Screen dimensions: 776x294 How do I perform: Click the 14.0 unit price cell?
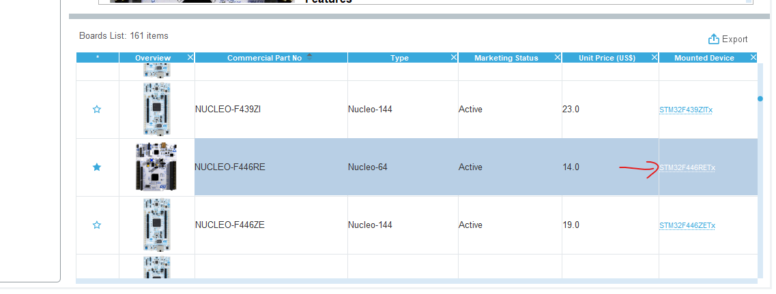[610, 167]
